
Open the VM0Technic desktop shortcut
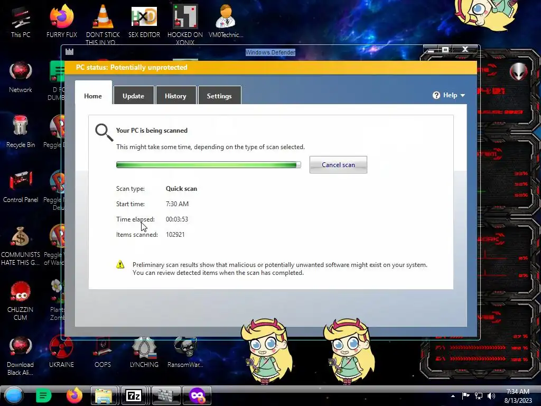tap(226, 22)
